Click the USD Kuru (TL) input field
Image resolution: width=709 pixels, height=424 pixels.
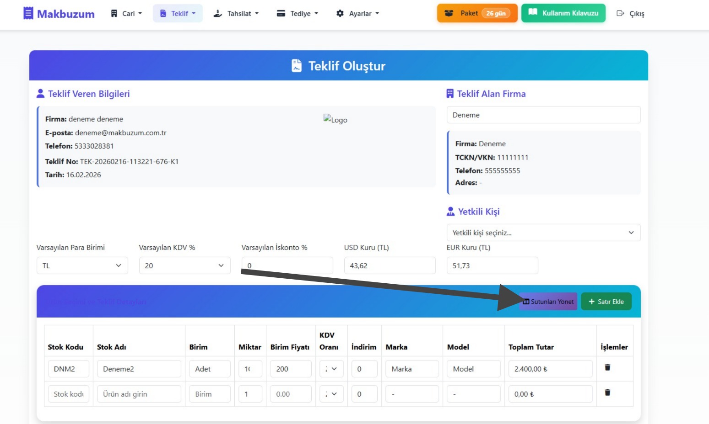click(390, 265)
